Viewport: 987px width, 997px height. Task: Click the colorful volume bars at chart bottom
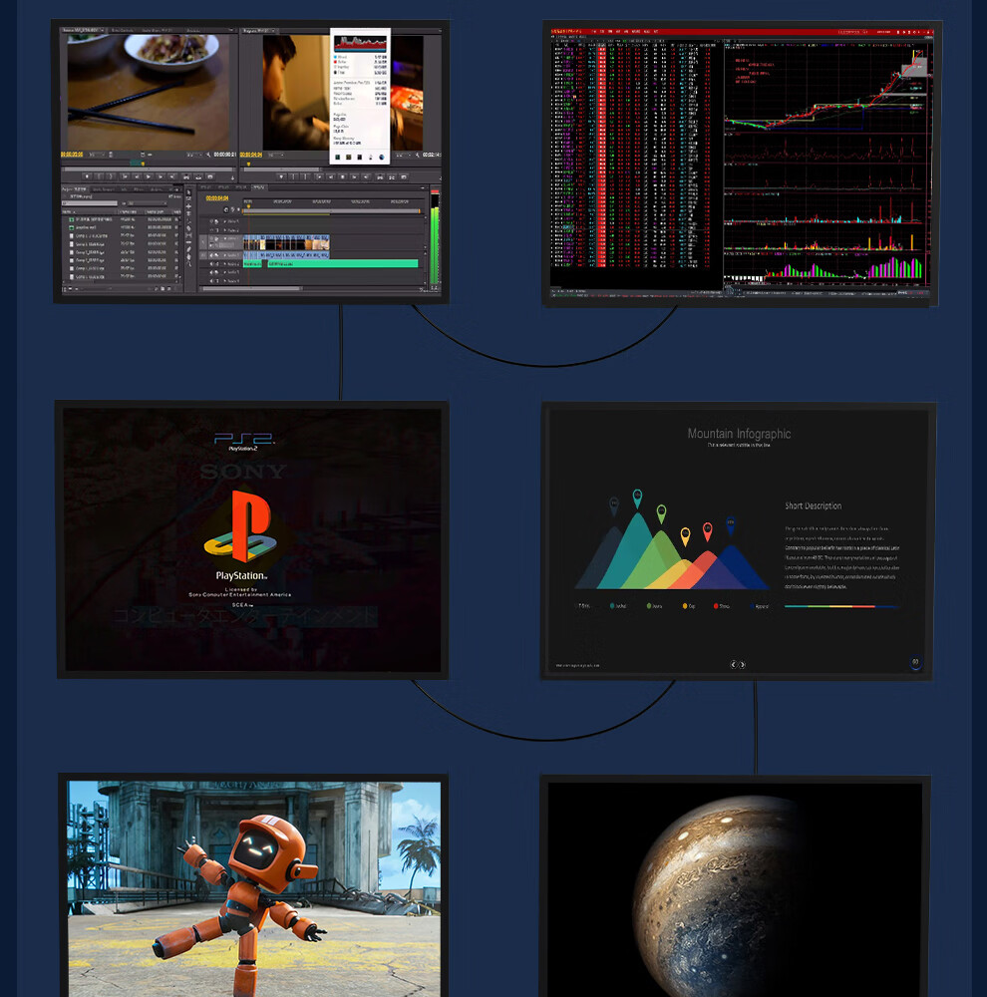point(843,267)
